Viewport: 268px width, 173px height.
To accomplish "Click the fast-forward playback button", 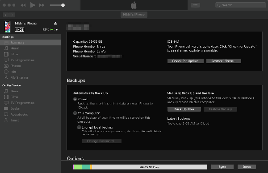I will tap(42, 5).
